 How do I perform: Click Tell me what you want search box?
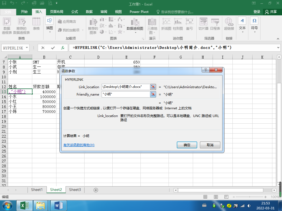pos(175,12)
